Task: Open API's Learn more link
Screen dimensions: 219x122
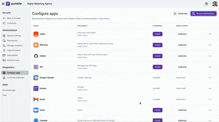Action: [82, 68]
